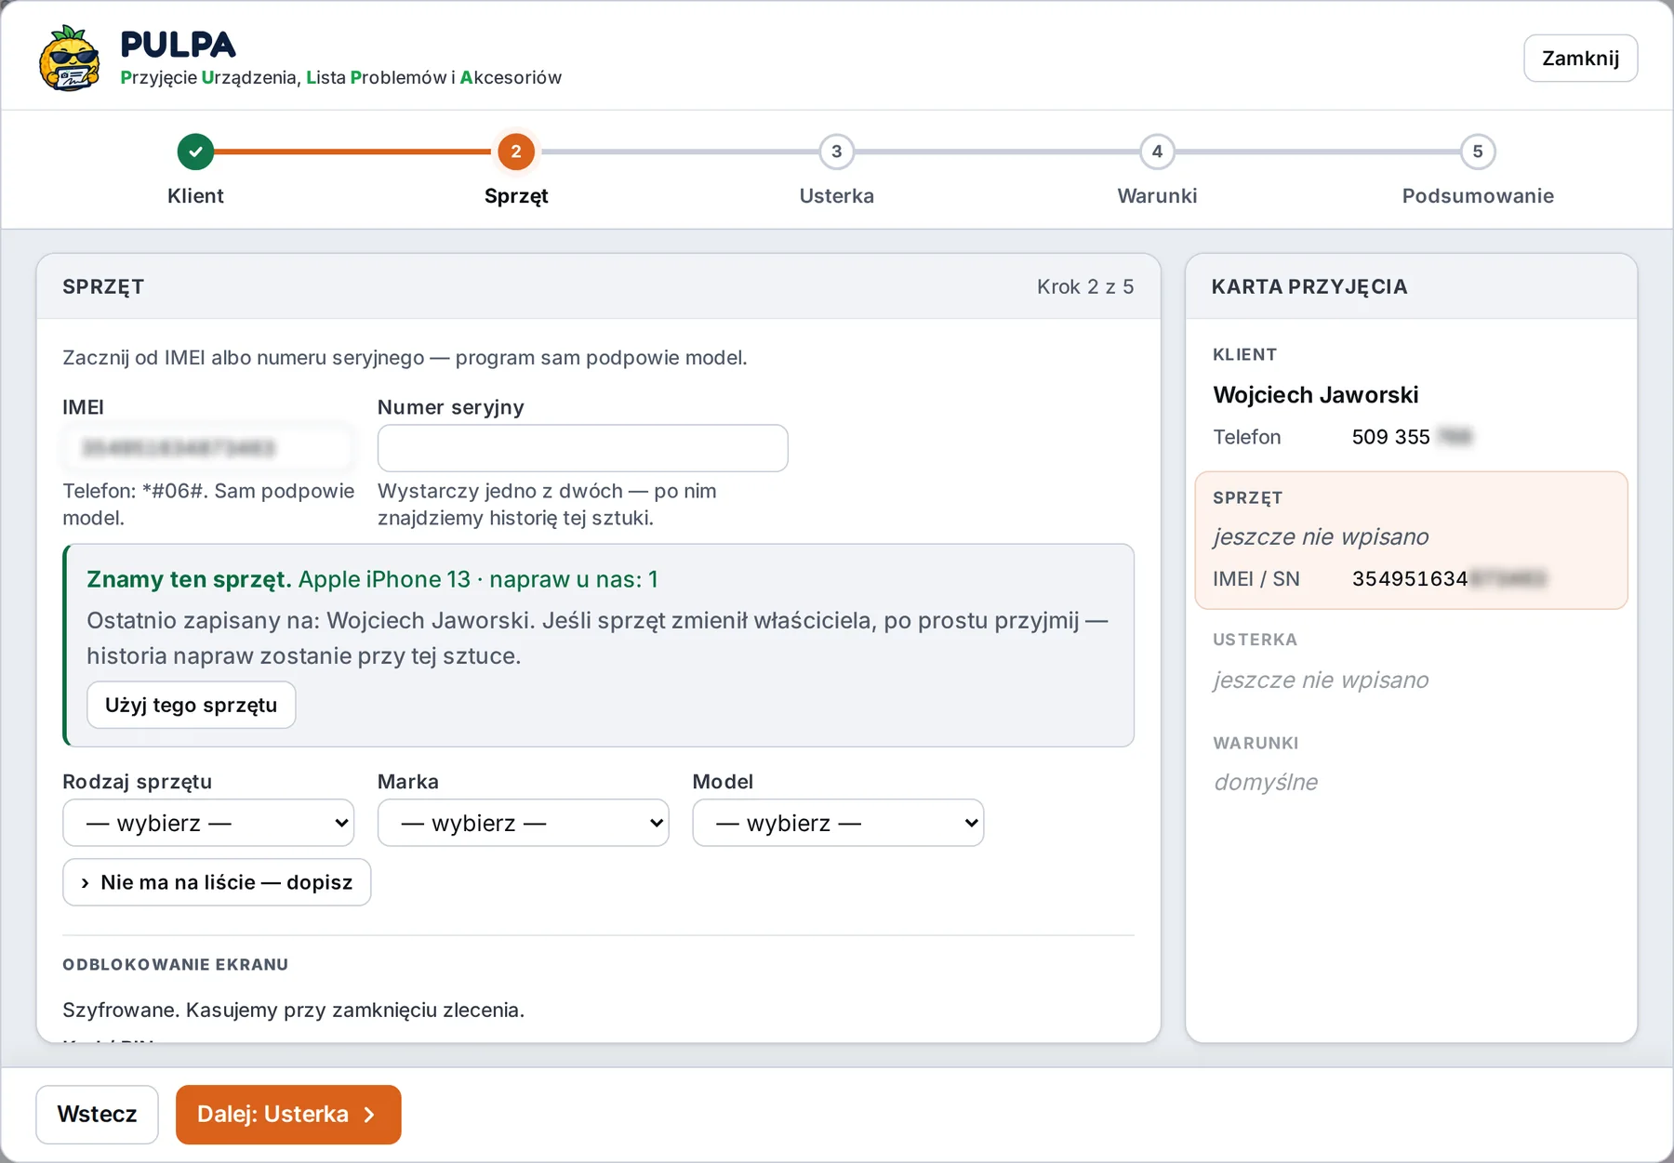Click the IMEI / SN value in card
The height and width of the screenshot is (1163, 1674).
(x=1449, y=578)
